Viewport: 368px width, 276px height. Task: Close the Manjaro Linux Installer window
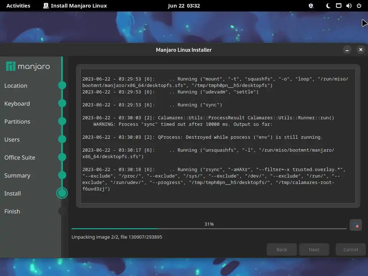point(361,50)
